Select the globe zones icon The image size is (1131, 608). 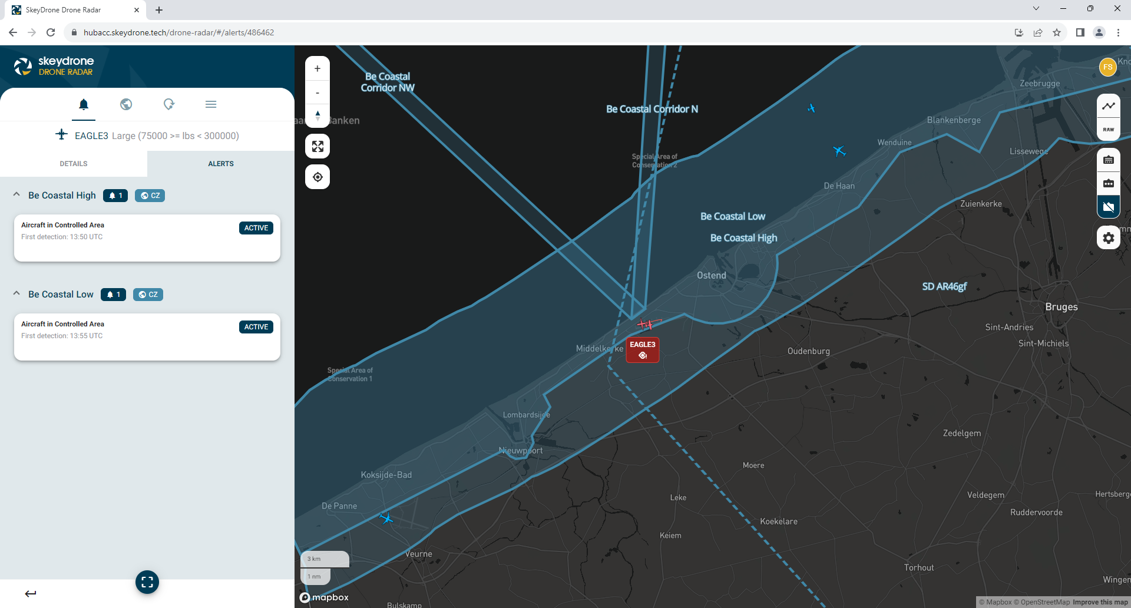(x=126, y=104)
